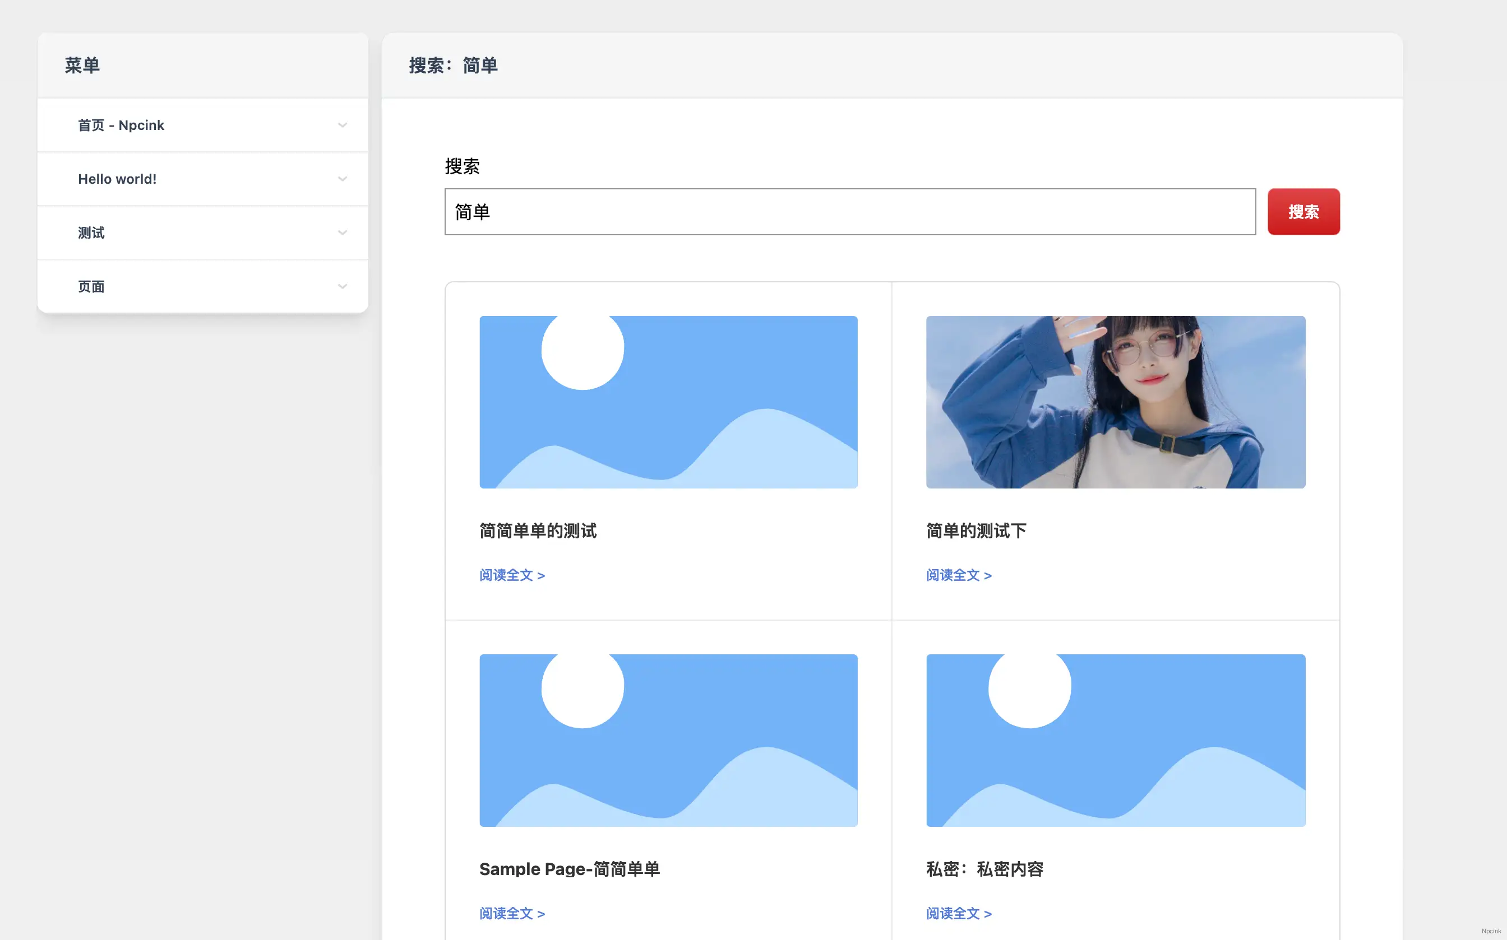Image resolution: width=1507 pixels, height=940 pixels.
Task: Expand the Hello world! menu section
Action: pyautogui.click(x=342, y=179)
